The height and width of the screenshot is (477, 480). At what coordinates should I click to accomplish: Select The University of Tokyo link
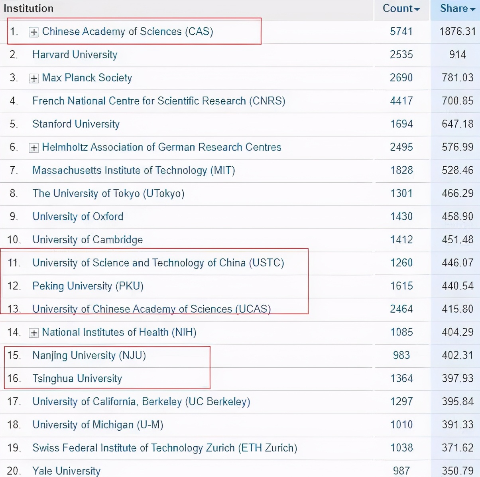[x=108, y=193]
